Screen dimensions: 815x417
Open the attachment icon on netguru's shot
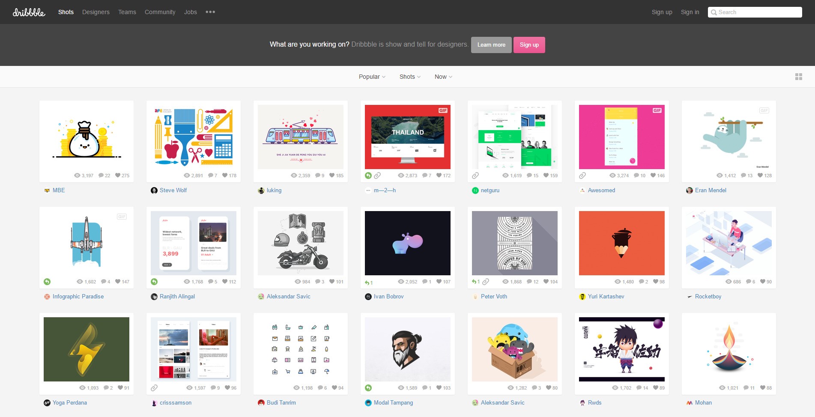tap(475, 175)
